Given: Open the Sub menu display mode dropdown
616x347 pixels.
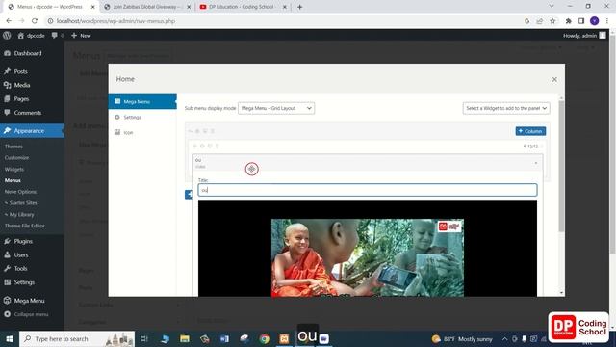Looking at the screenshot, I should [x=276, y=108].
